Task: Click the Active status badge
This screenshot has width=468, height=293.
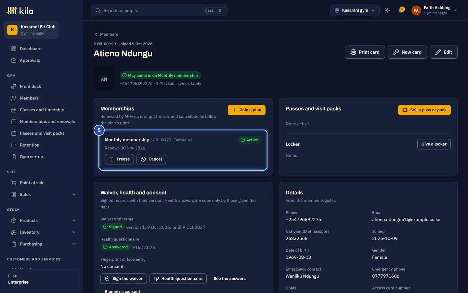Action: tap(249, 140)
